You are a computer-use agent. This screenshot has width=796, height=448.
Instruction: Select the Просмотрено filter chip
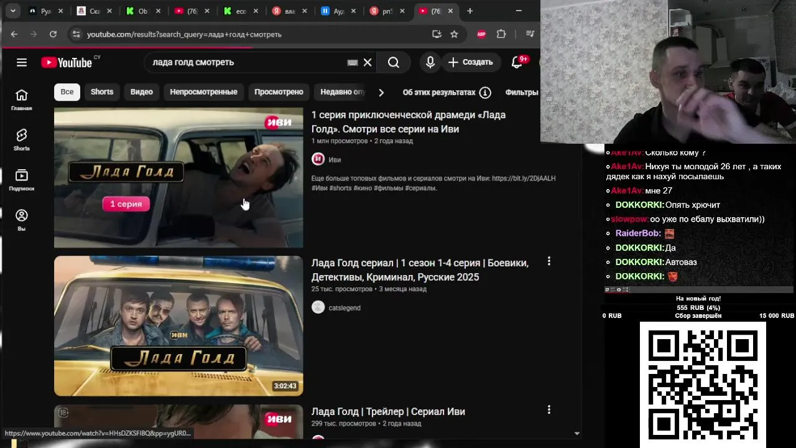pos(279,91)
